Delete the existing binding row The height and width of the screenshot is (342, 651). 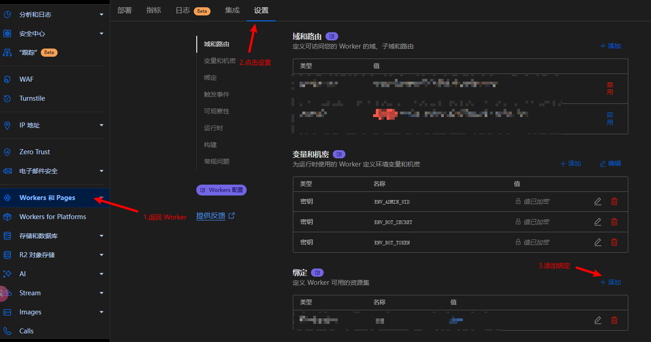[614, 320]
